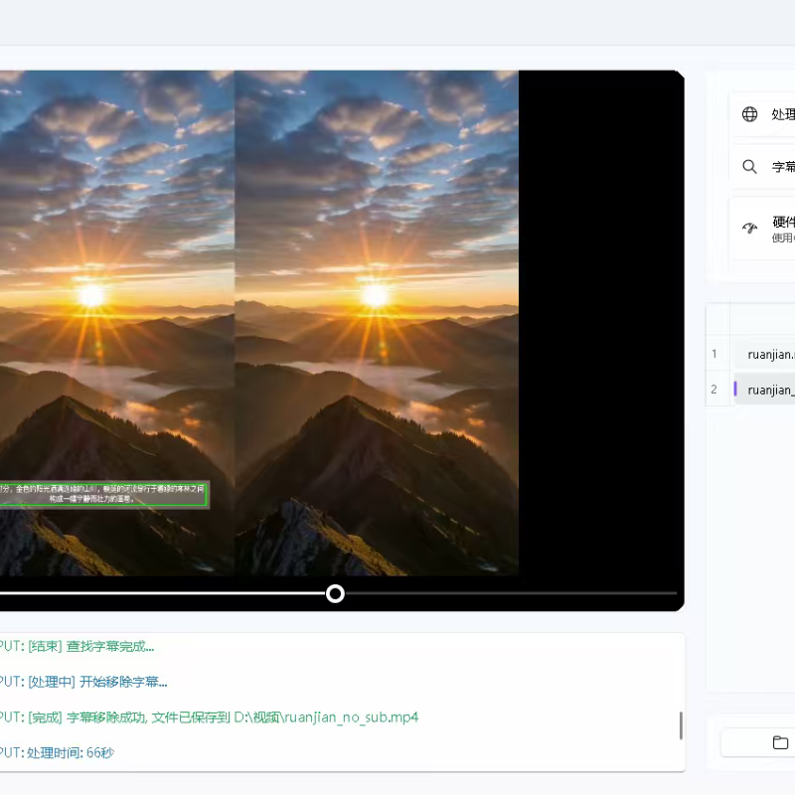Click the magnifier icon beside 字幕

(x=749, y=167)
